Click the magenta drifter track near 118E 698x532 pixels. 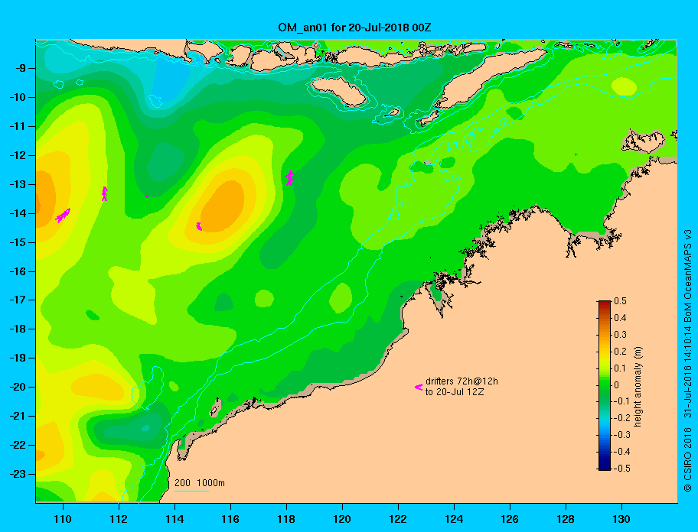pyautogui.click(x=289, y=178)
